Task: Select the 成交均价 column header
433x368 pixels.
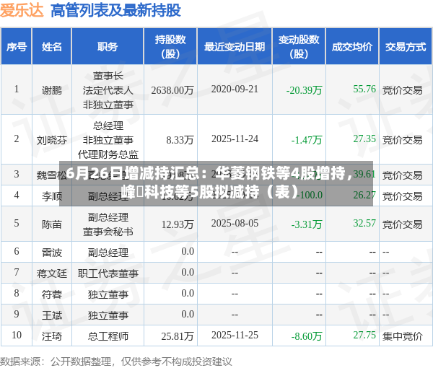Action: pos(352,47)
